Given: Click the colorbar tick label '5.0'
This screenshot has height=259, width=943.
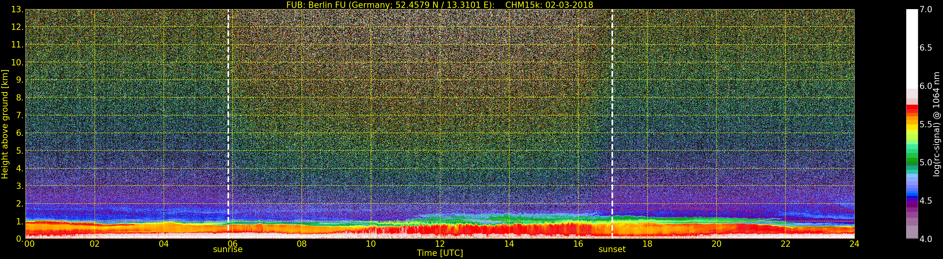Looking at the screenshot, I should pyautogui.click(x=926, y=162).
